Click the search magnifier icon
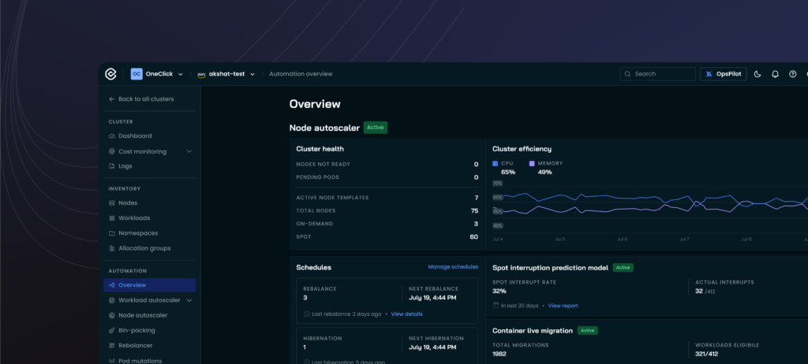808x364 pixels. pos(627,74)
